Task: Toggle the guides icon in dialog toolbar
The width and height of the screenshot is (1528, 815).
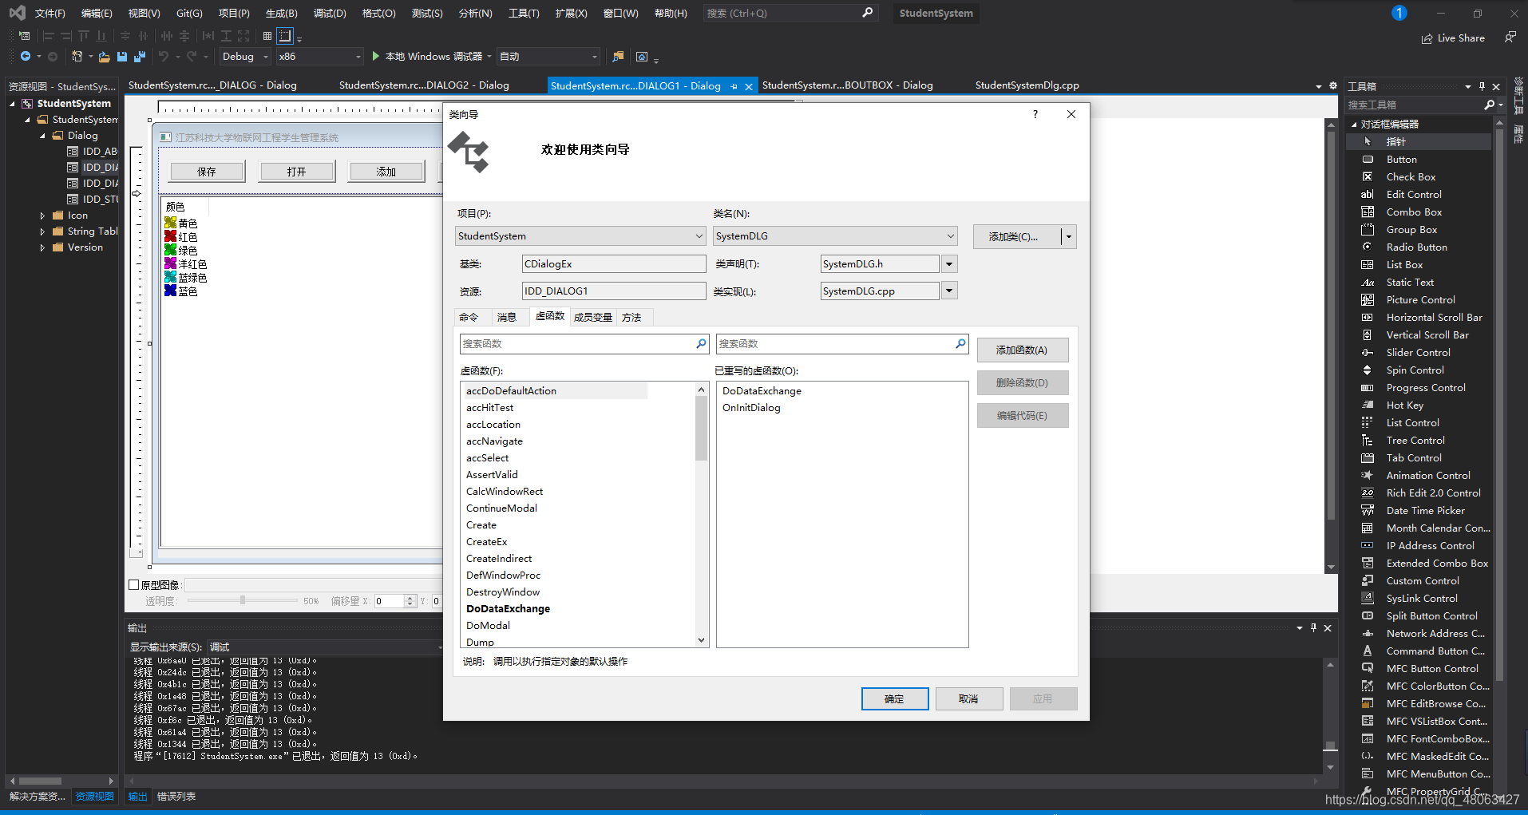Action: (x=285, y=36)
